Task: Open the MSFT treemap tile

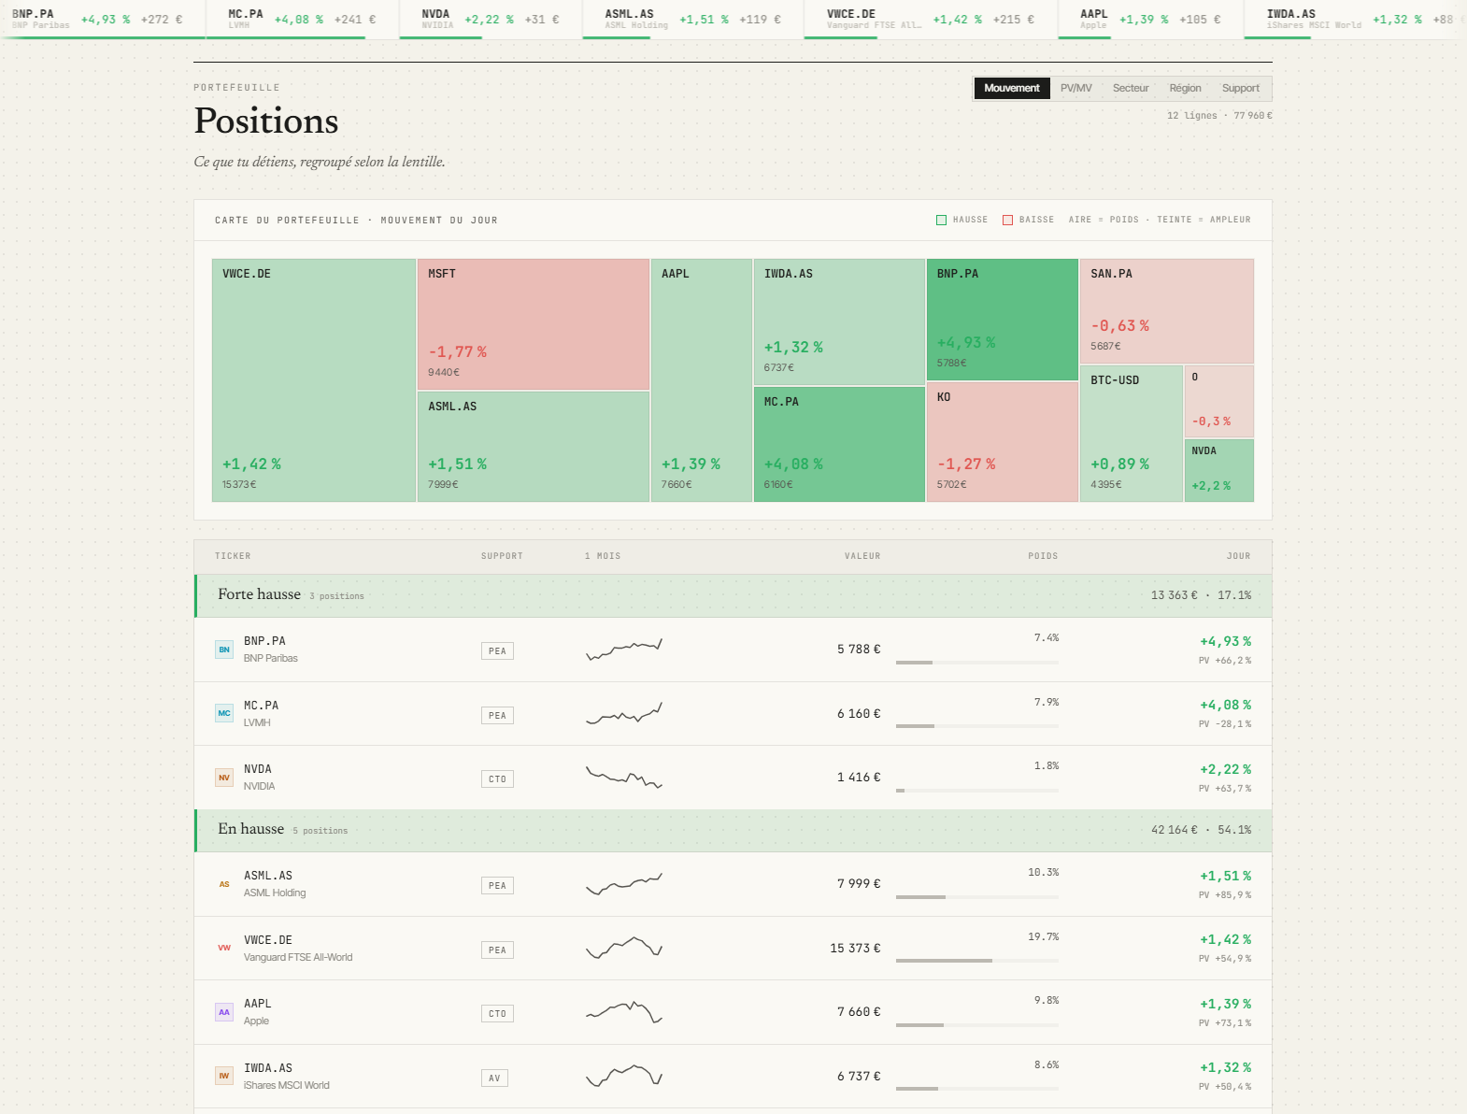Action: pos(534,324)
